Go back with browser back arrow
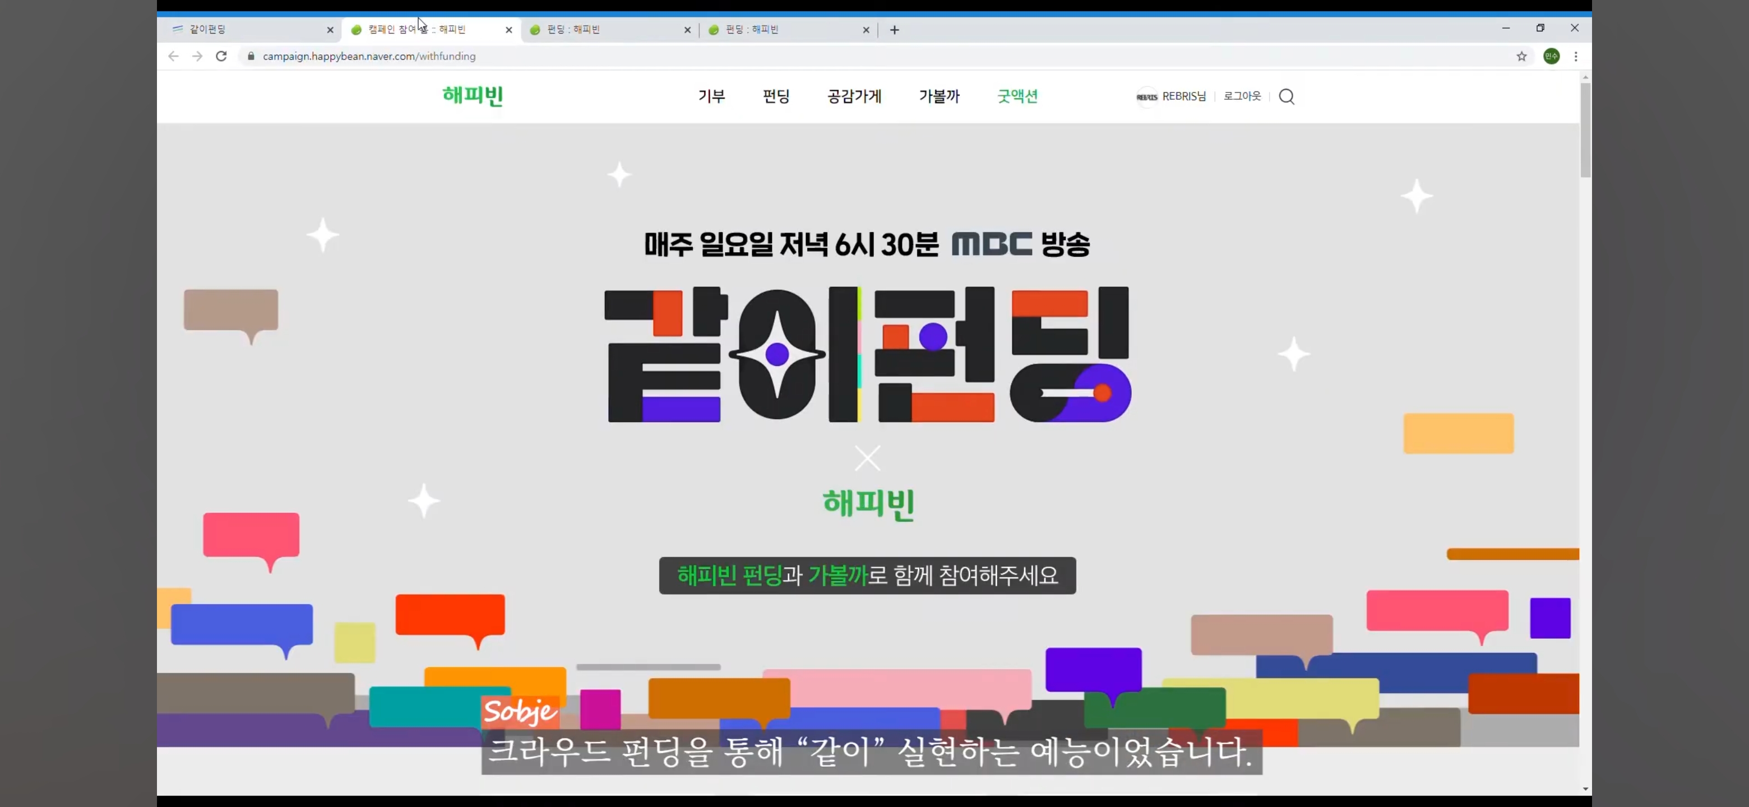1749x807 pixels. 173,57
